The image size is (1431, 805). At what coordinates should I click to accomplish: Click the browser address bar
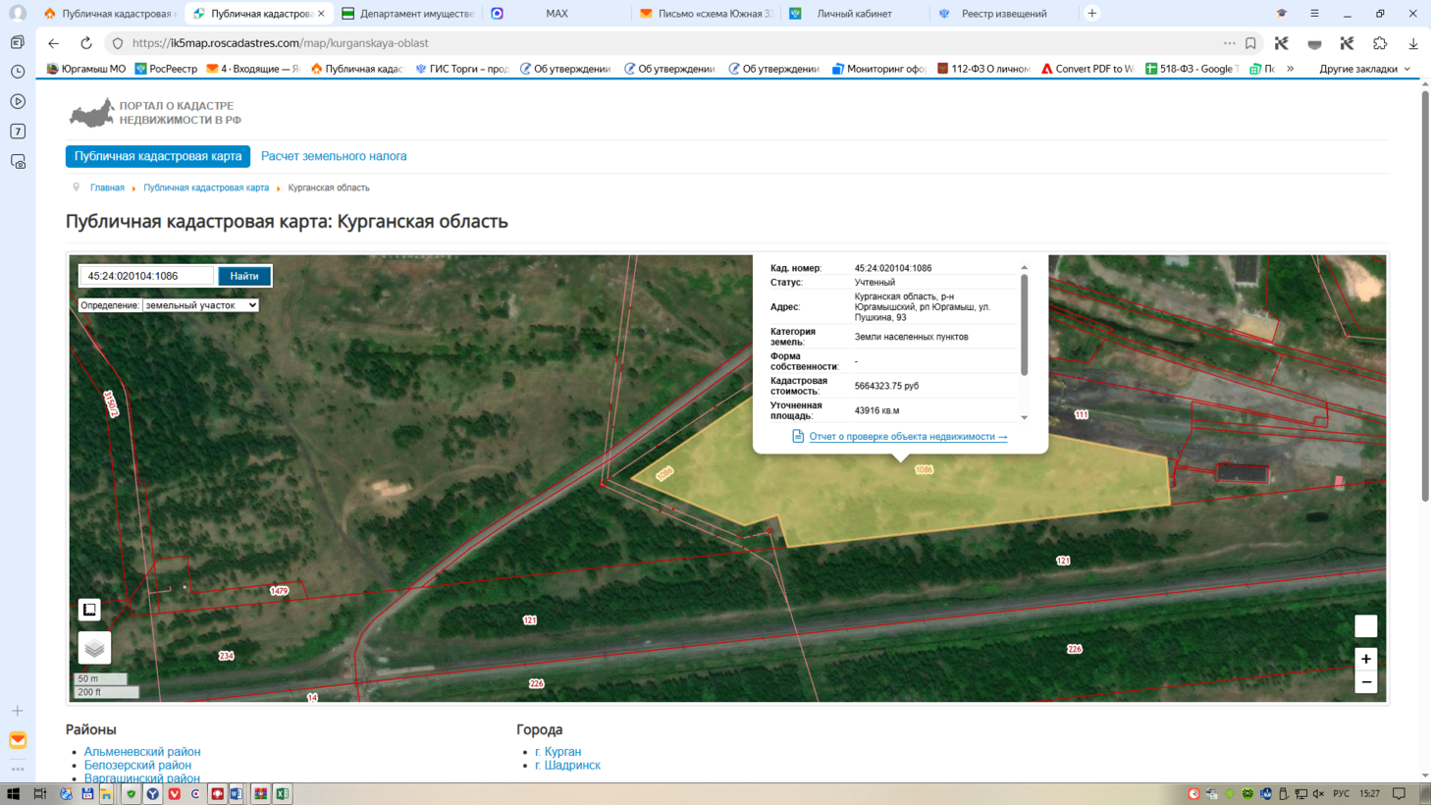(x=677, y=43)
